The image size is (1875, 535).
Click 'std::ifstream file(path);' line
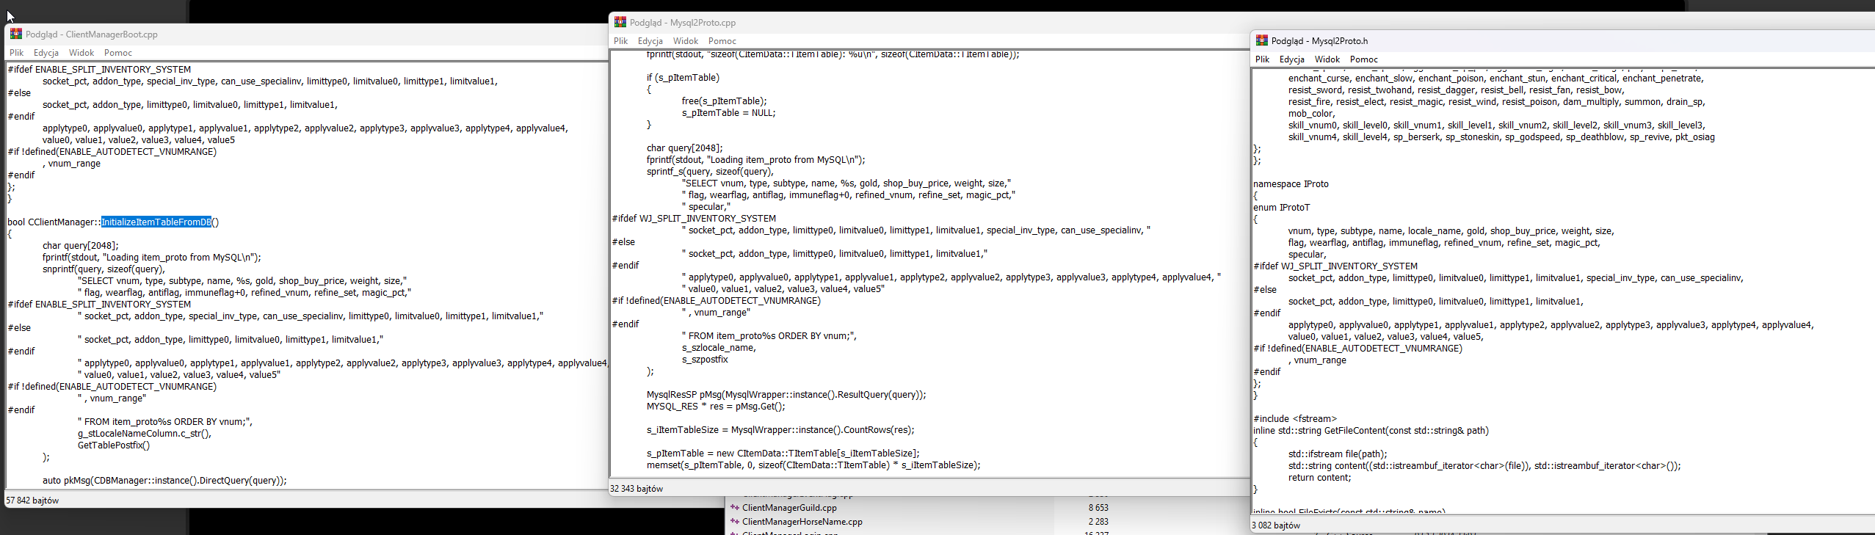coord(1338,454)
